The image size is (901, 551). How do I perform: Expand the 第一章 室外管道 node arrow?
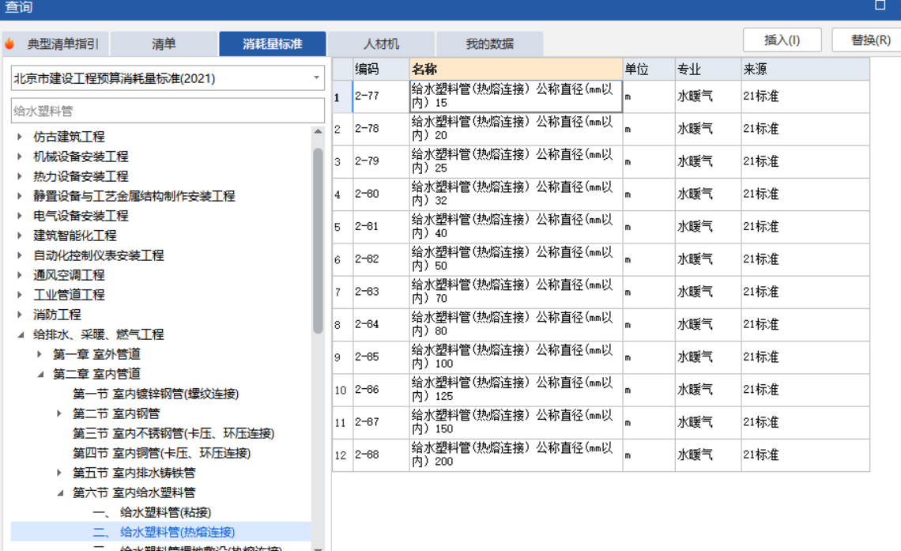click(x=40, y=354)
